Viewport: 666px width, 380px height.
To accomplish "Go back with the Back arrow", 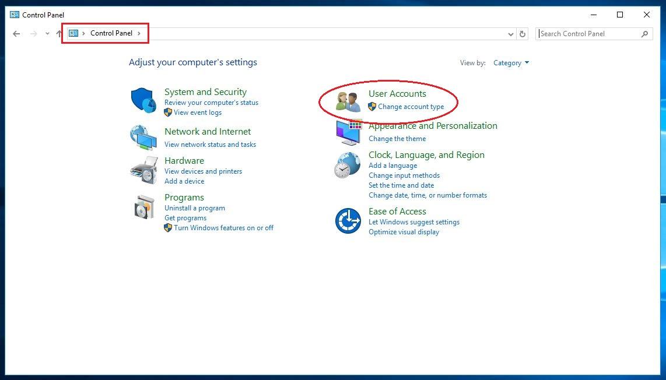I will coord(16,34).
